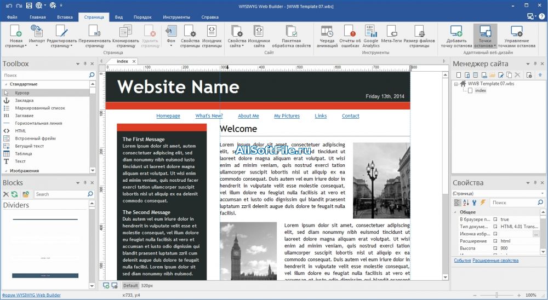
Task: Click add breakpoint icon below canvas
Action: coord(106,286)
